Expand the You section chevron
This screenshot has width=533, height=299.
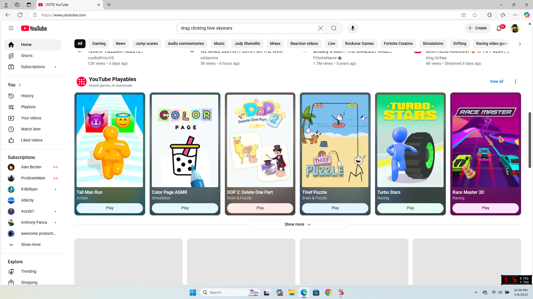click(20, 85)
